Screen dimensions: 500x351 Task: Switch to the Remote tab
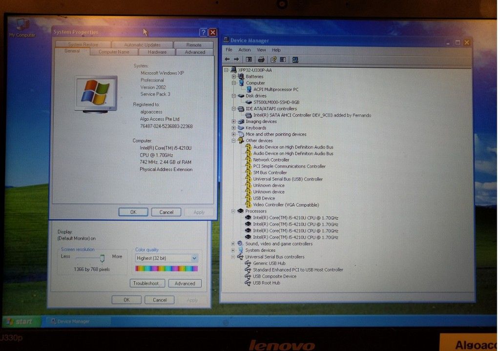(193, 45)
